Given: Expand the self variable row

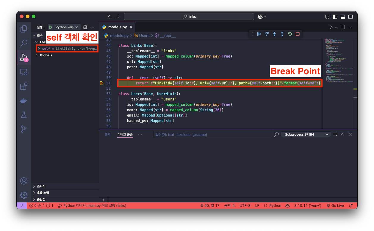Looking at the screenshot, I should pyautogui.click(x=68, y=49).
